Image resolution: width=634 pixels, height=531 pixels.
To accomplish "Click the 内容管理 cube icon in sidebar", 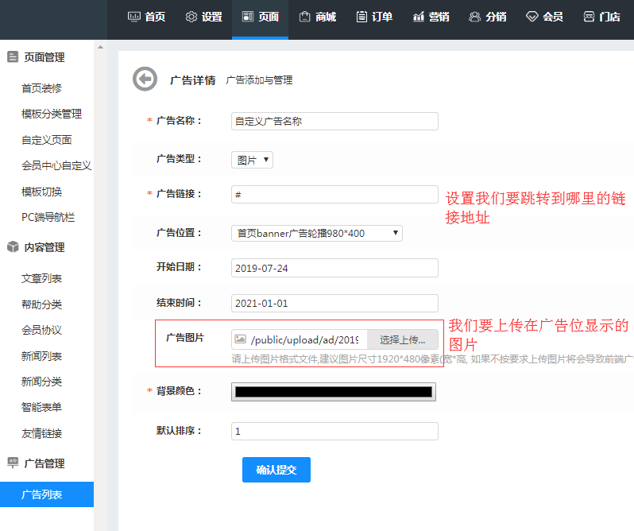I will (13, 247).
